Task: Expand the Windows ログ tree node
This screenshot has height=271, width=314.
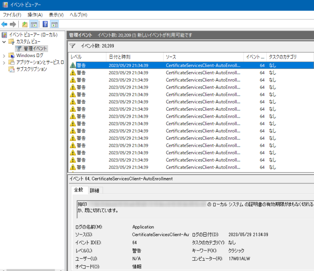Action: coord(4,55)
